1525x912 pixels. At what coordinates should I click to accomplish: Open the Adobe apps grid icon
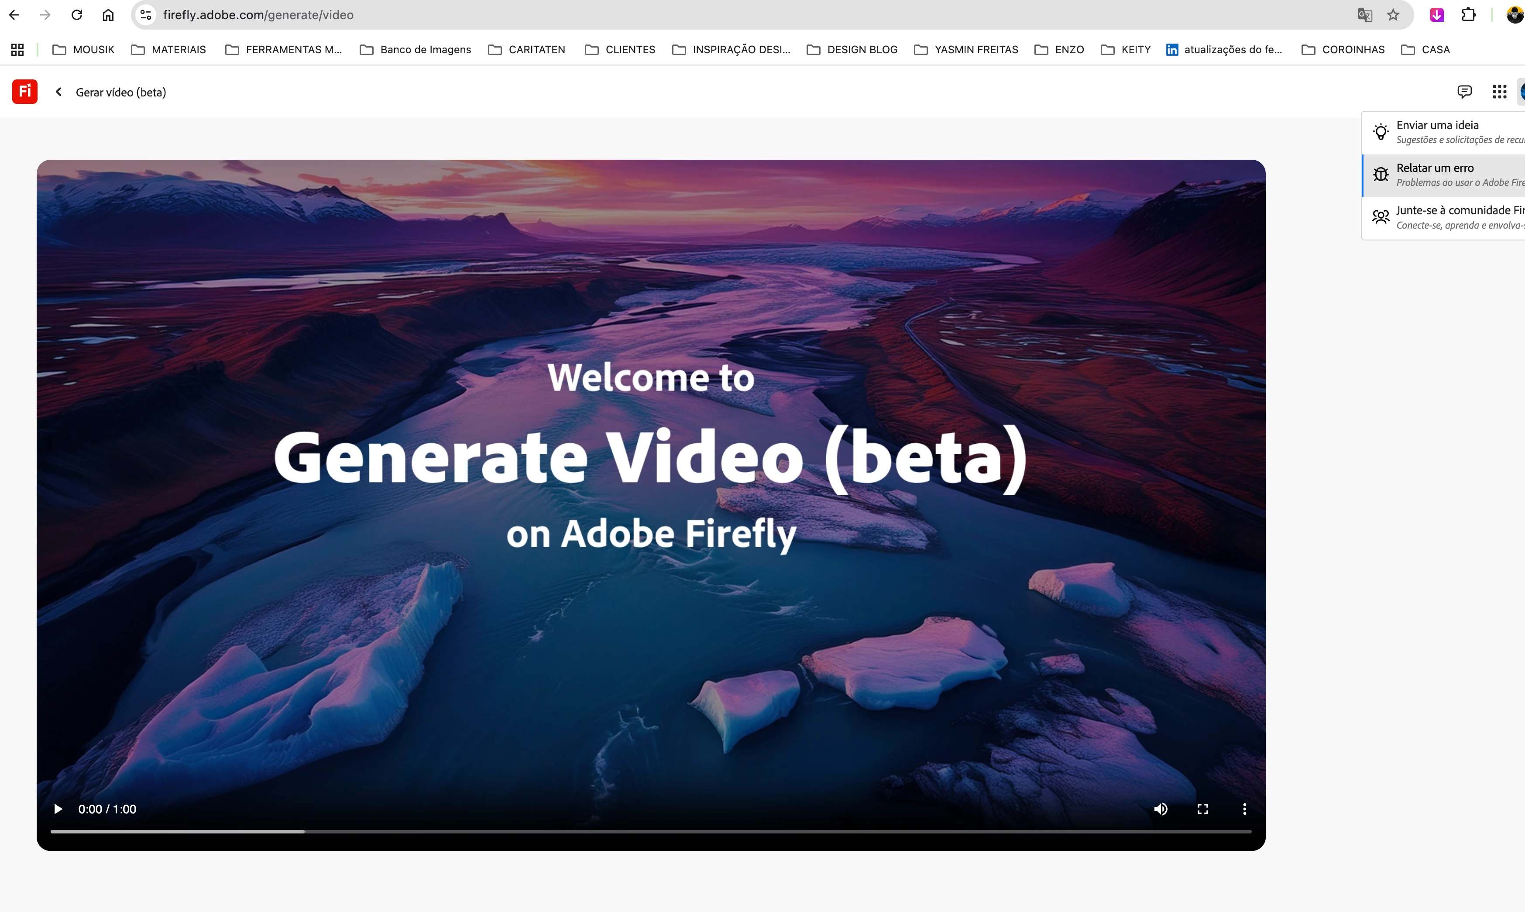pos(1499,92)
